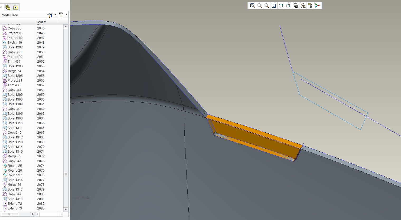This screenshot has height=220, width=401.
Task: Select Style 1309 in the model tree
Action: [x=15, y=104]
